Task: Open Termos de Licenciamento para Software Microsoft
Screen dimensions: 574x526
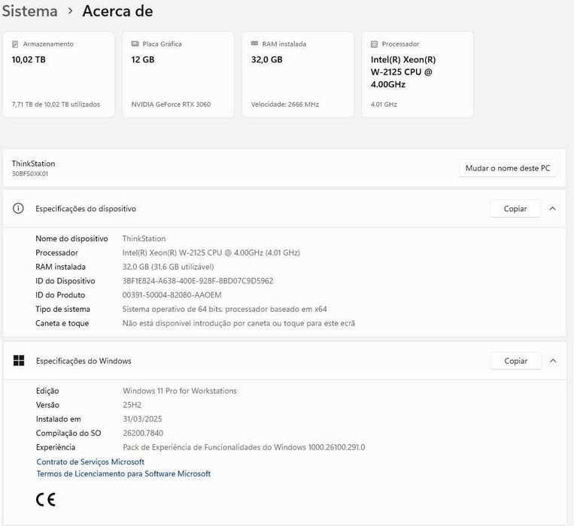Action: (123, 473)
